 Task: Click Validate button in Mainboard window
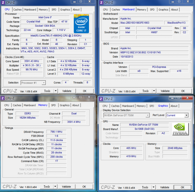(x=165, y=91)
